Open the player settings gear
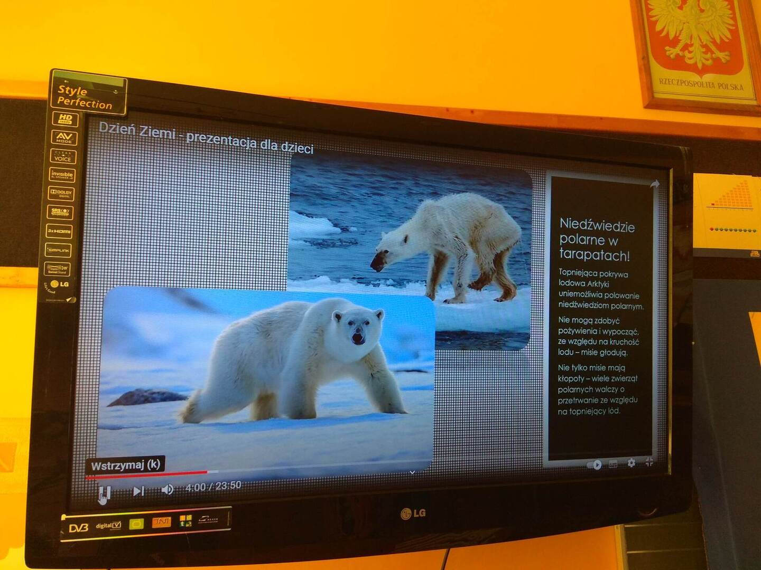Viewport: 761px width, 570px height. [x=631, y=463]
